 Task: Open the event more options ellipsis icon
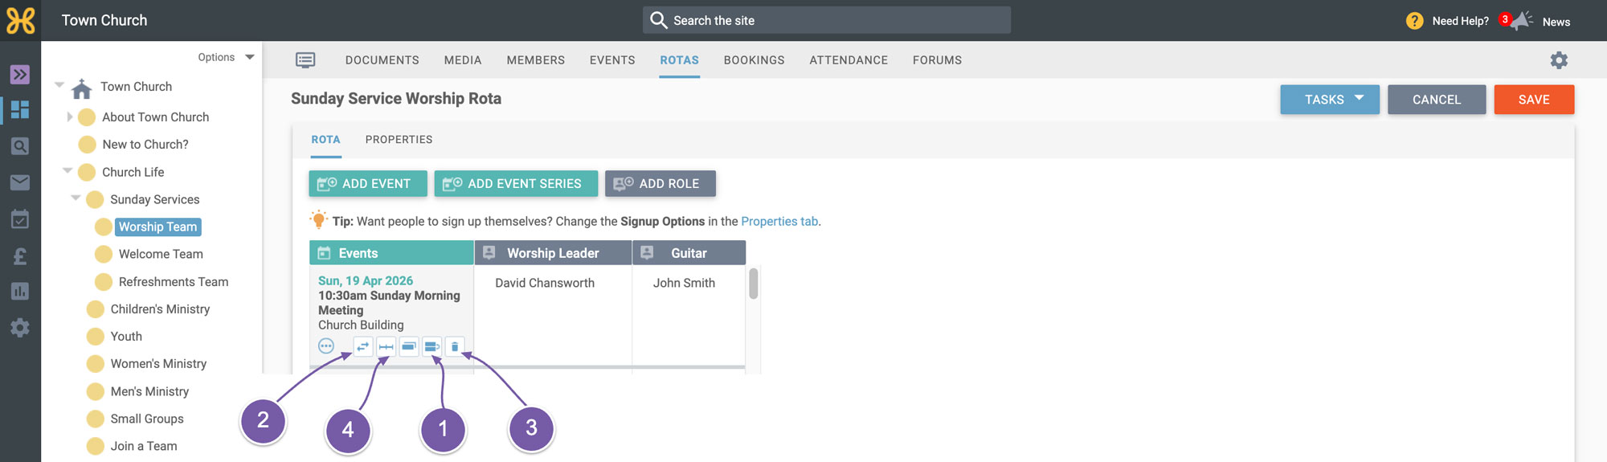[326, 346]
